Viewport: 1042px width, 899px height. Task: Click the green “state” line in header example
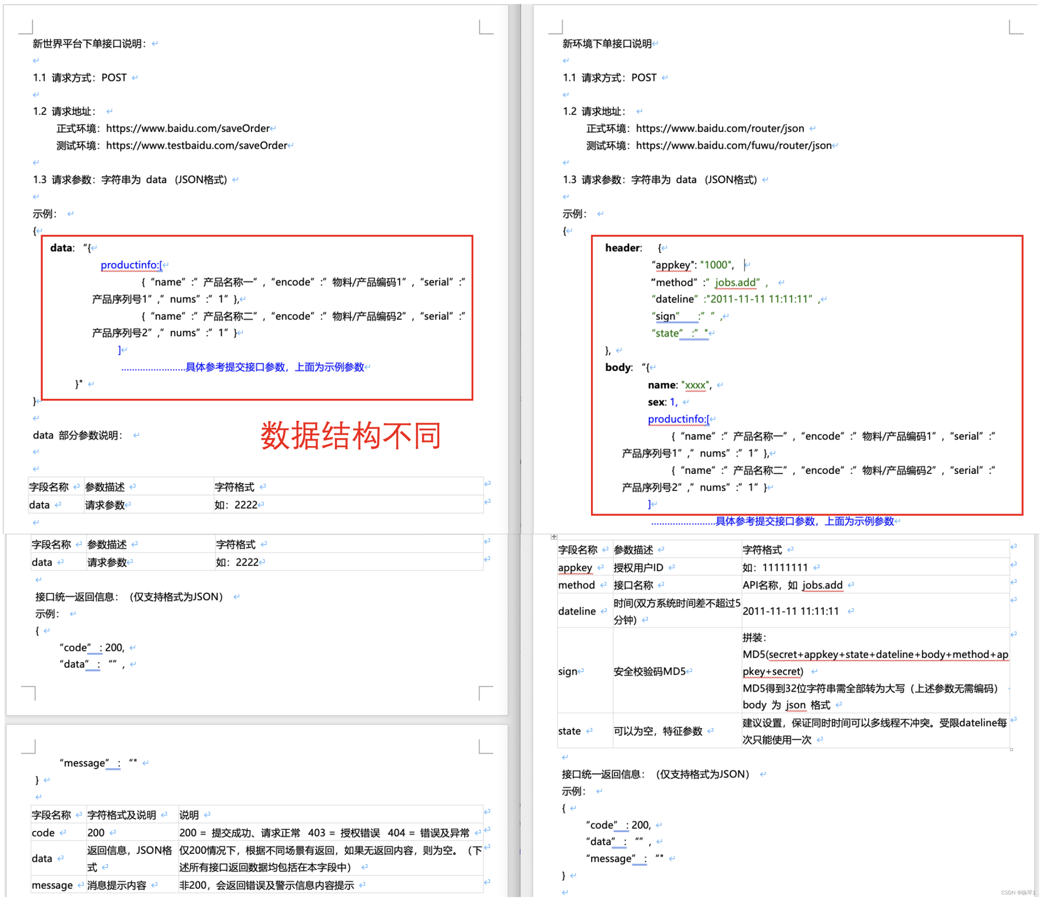pos(680,333)
